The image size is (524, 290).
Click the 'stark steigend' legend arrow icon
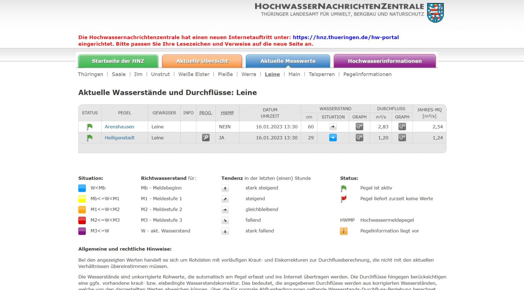[225, 188]
